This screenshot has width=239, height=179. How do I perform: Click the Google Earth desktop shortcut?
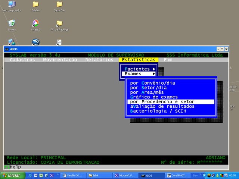pos(36,42)
